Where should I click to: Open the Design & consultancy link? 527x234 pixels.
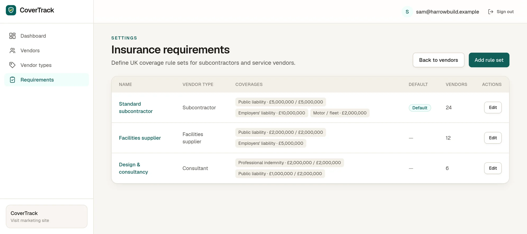click(x=133, y=168)
